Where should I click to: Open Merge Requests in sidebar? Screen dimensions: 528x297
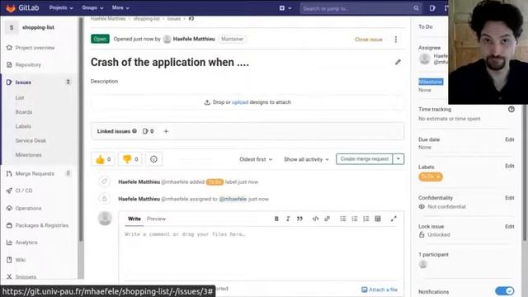[x=35, y=174]
